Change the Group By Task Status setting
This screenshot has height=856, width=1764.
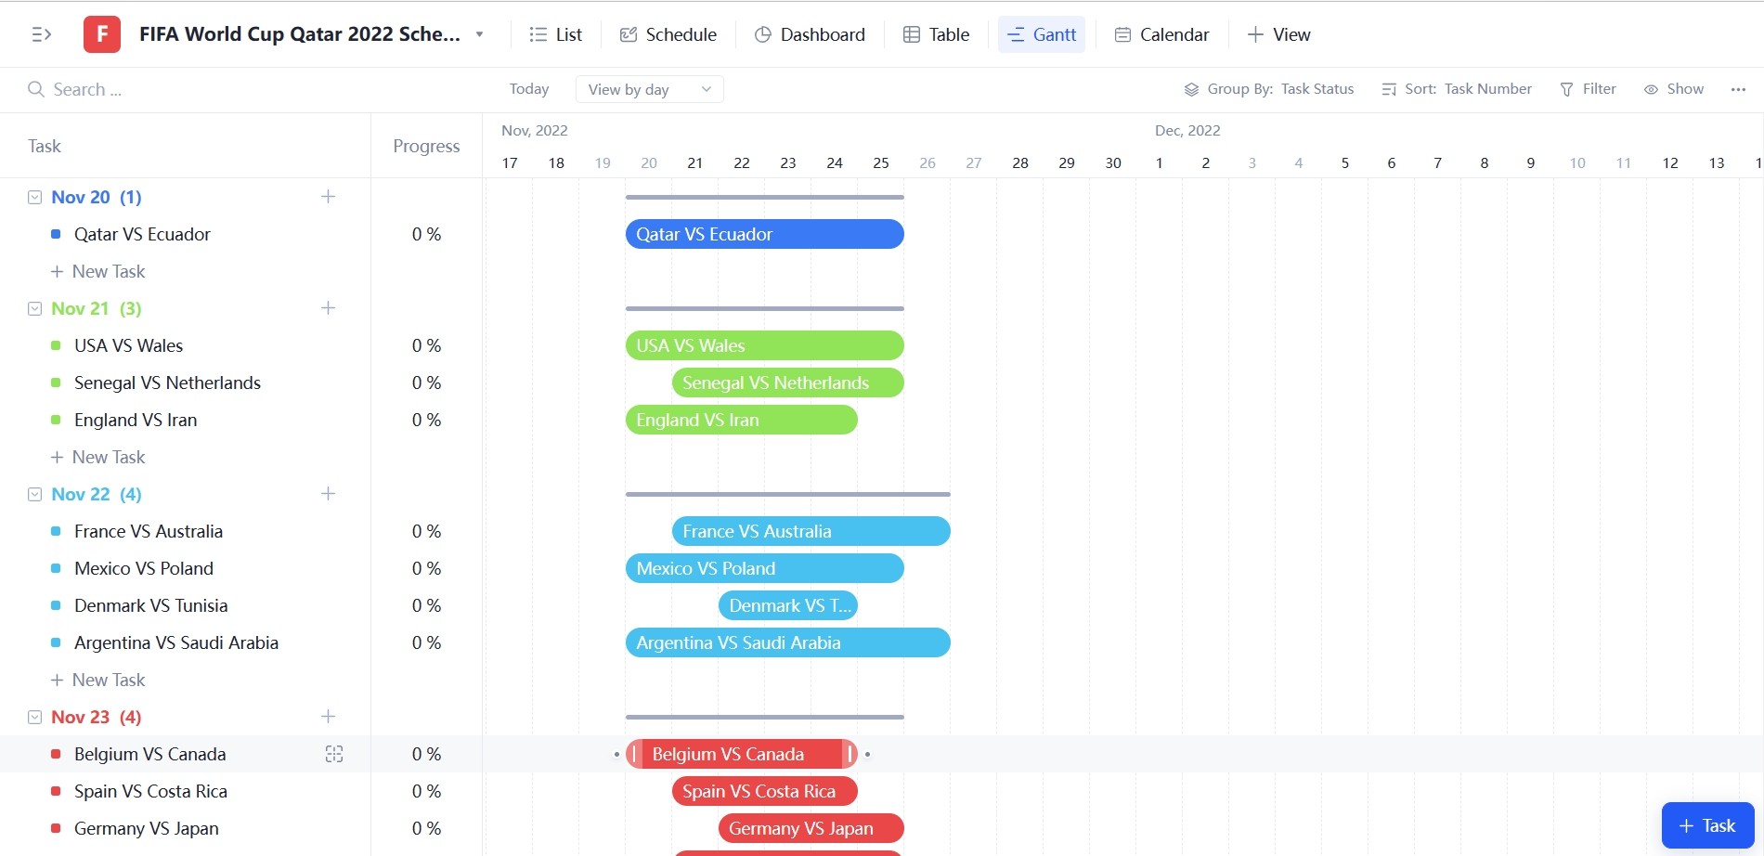(x=1269, y=89)
